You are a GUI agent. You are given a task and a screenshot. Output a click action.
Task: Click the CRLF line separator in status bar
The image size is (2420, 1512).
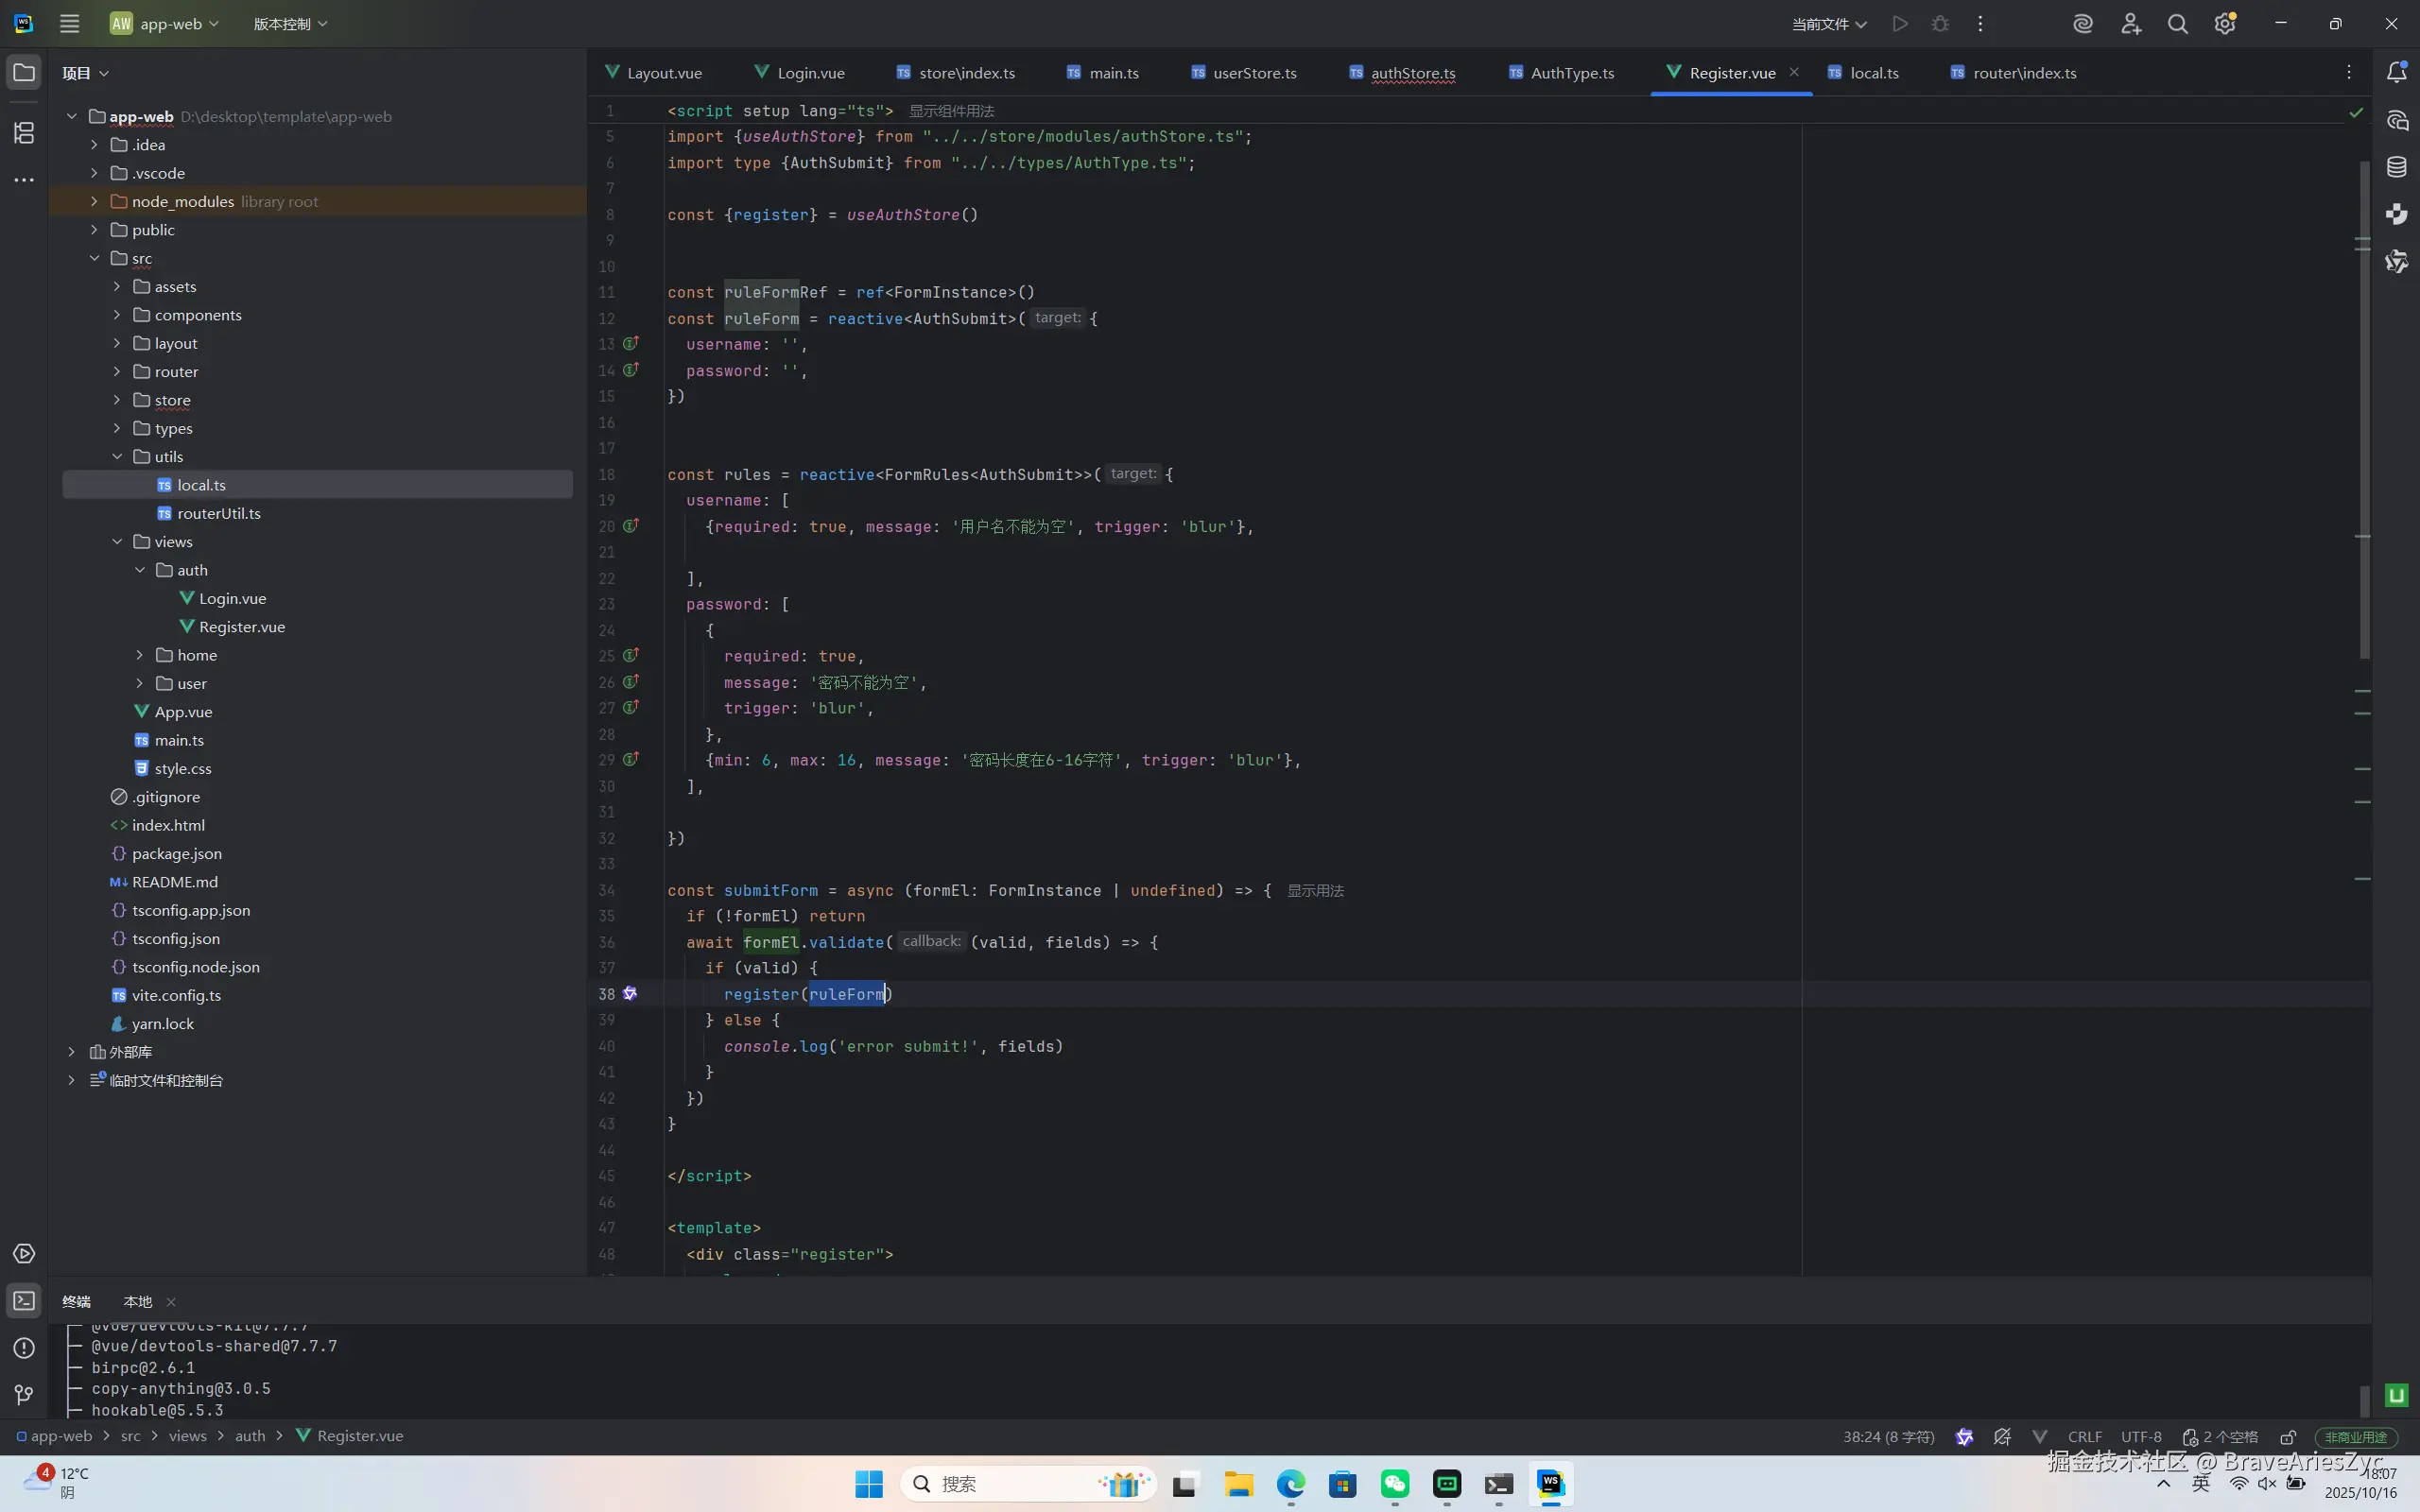click(x=2084, y=1437)
